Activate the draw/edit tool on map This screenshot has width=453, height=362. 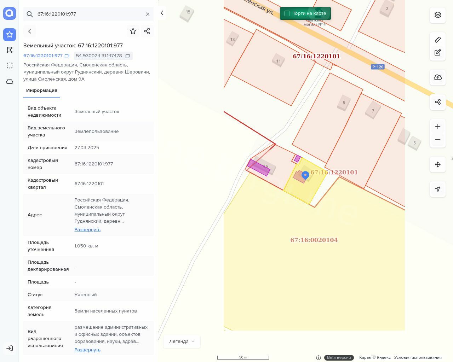437,53
